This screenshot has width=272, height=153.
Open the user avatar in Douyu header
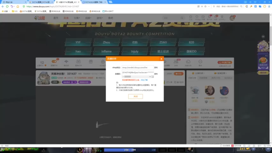(x=232, y=18)
